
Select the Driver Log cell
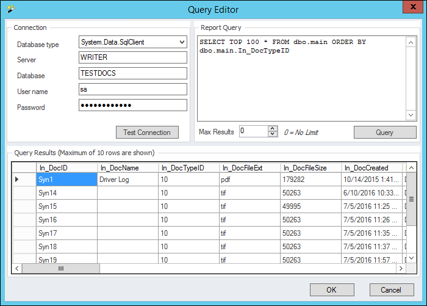127,179
